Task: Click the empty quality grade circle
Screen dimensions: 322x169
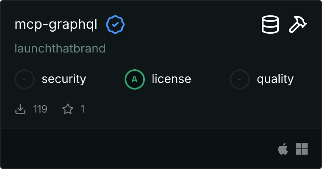Action: (240, 79)
